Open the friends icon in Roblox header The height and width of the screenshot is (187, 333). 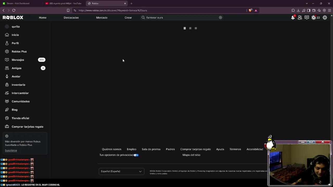[x=300, y=17]
